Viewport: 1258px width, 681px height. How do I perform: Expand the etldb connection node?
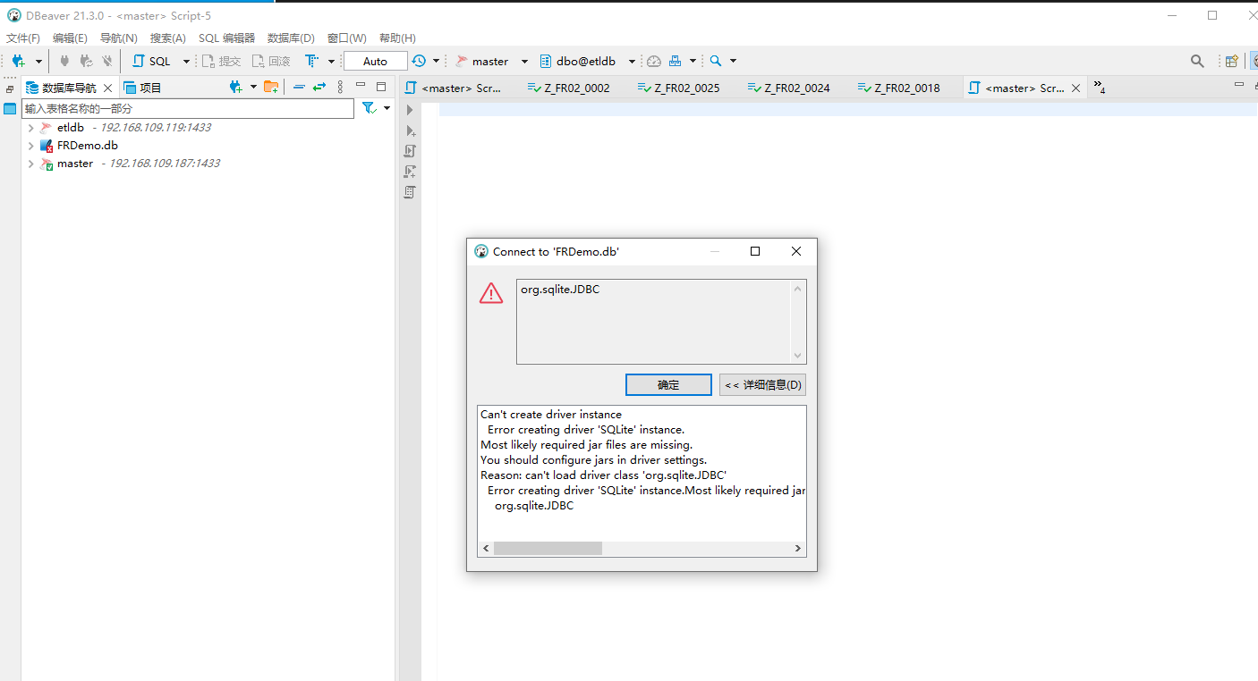pos(30,128)
